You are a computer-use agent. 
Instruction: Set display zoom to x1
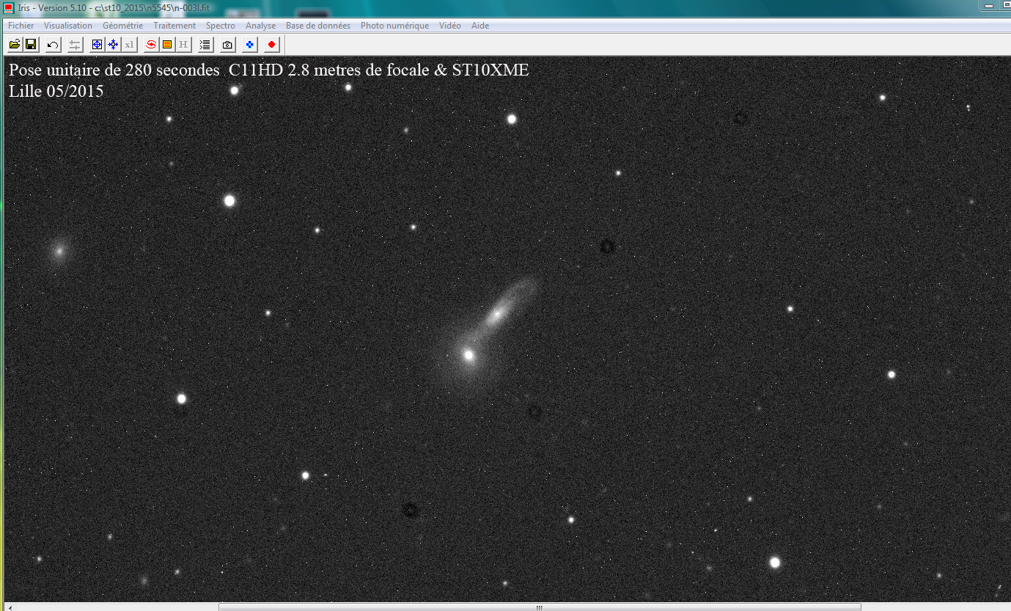tap(129, 44)
